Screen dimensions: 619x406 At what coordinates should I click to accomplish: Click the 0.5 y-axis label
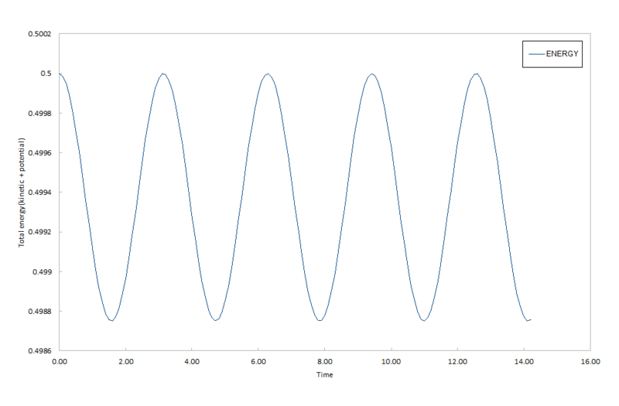tap(46, 73)
